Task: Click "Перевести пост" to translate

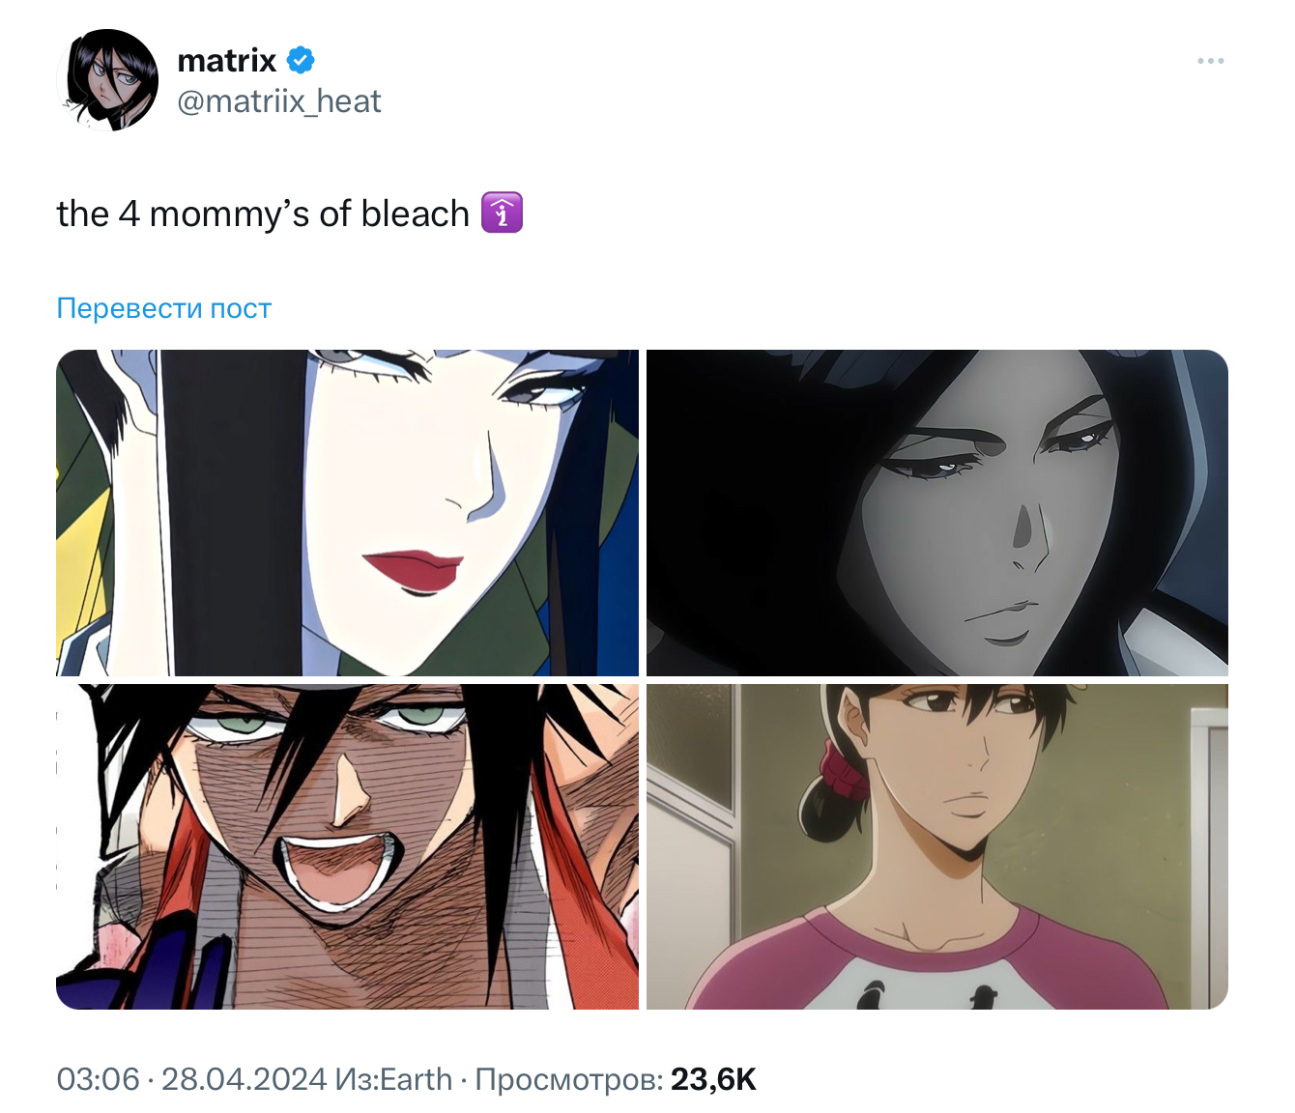Action: click(164, 308)
